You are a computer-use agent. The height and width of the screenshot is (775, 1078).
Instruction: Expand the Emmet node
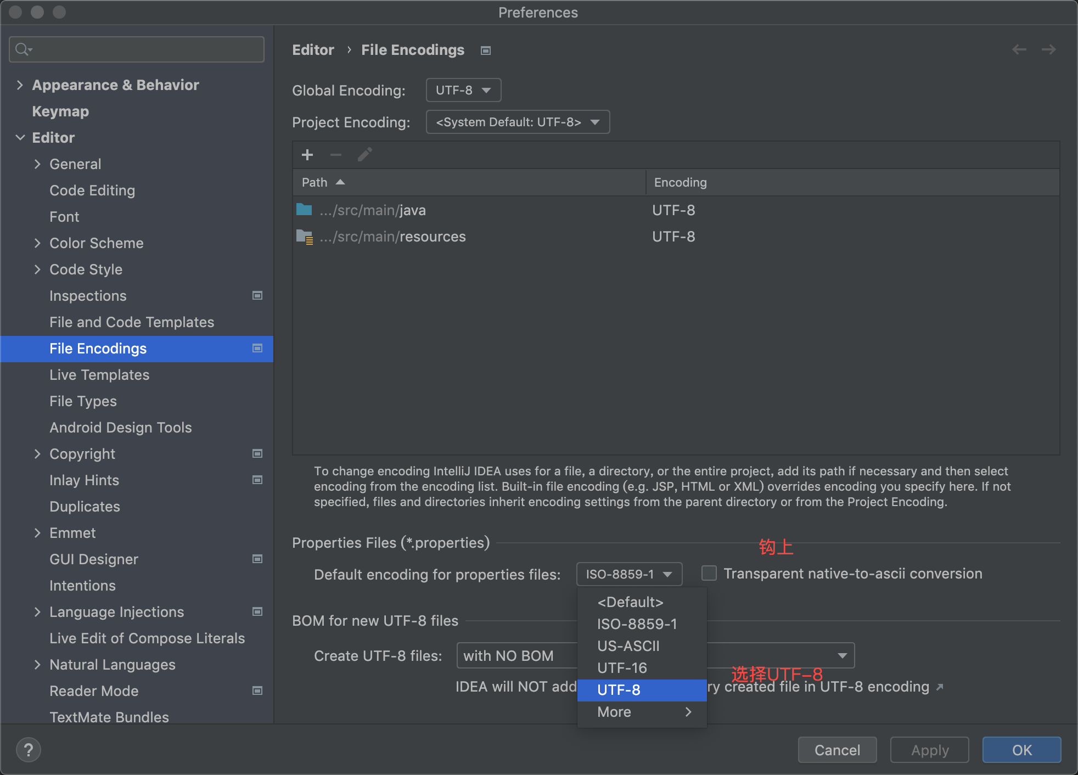click(37, 533)
